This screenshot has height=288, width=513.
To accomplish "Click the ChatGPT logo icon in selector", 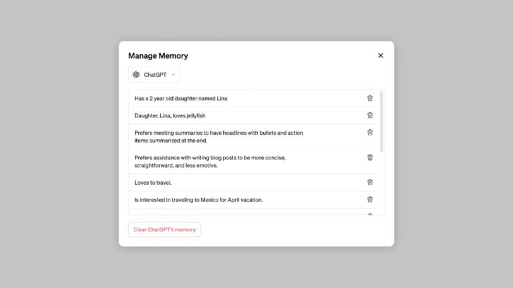I will tap(136, 75).
